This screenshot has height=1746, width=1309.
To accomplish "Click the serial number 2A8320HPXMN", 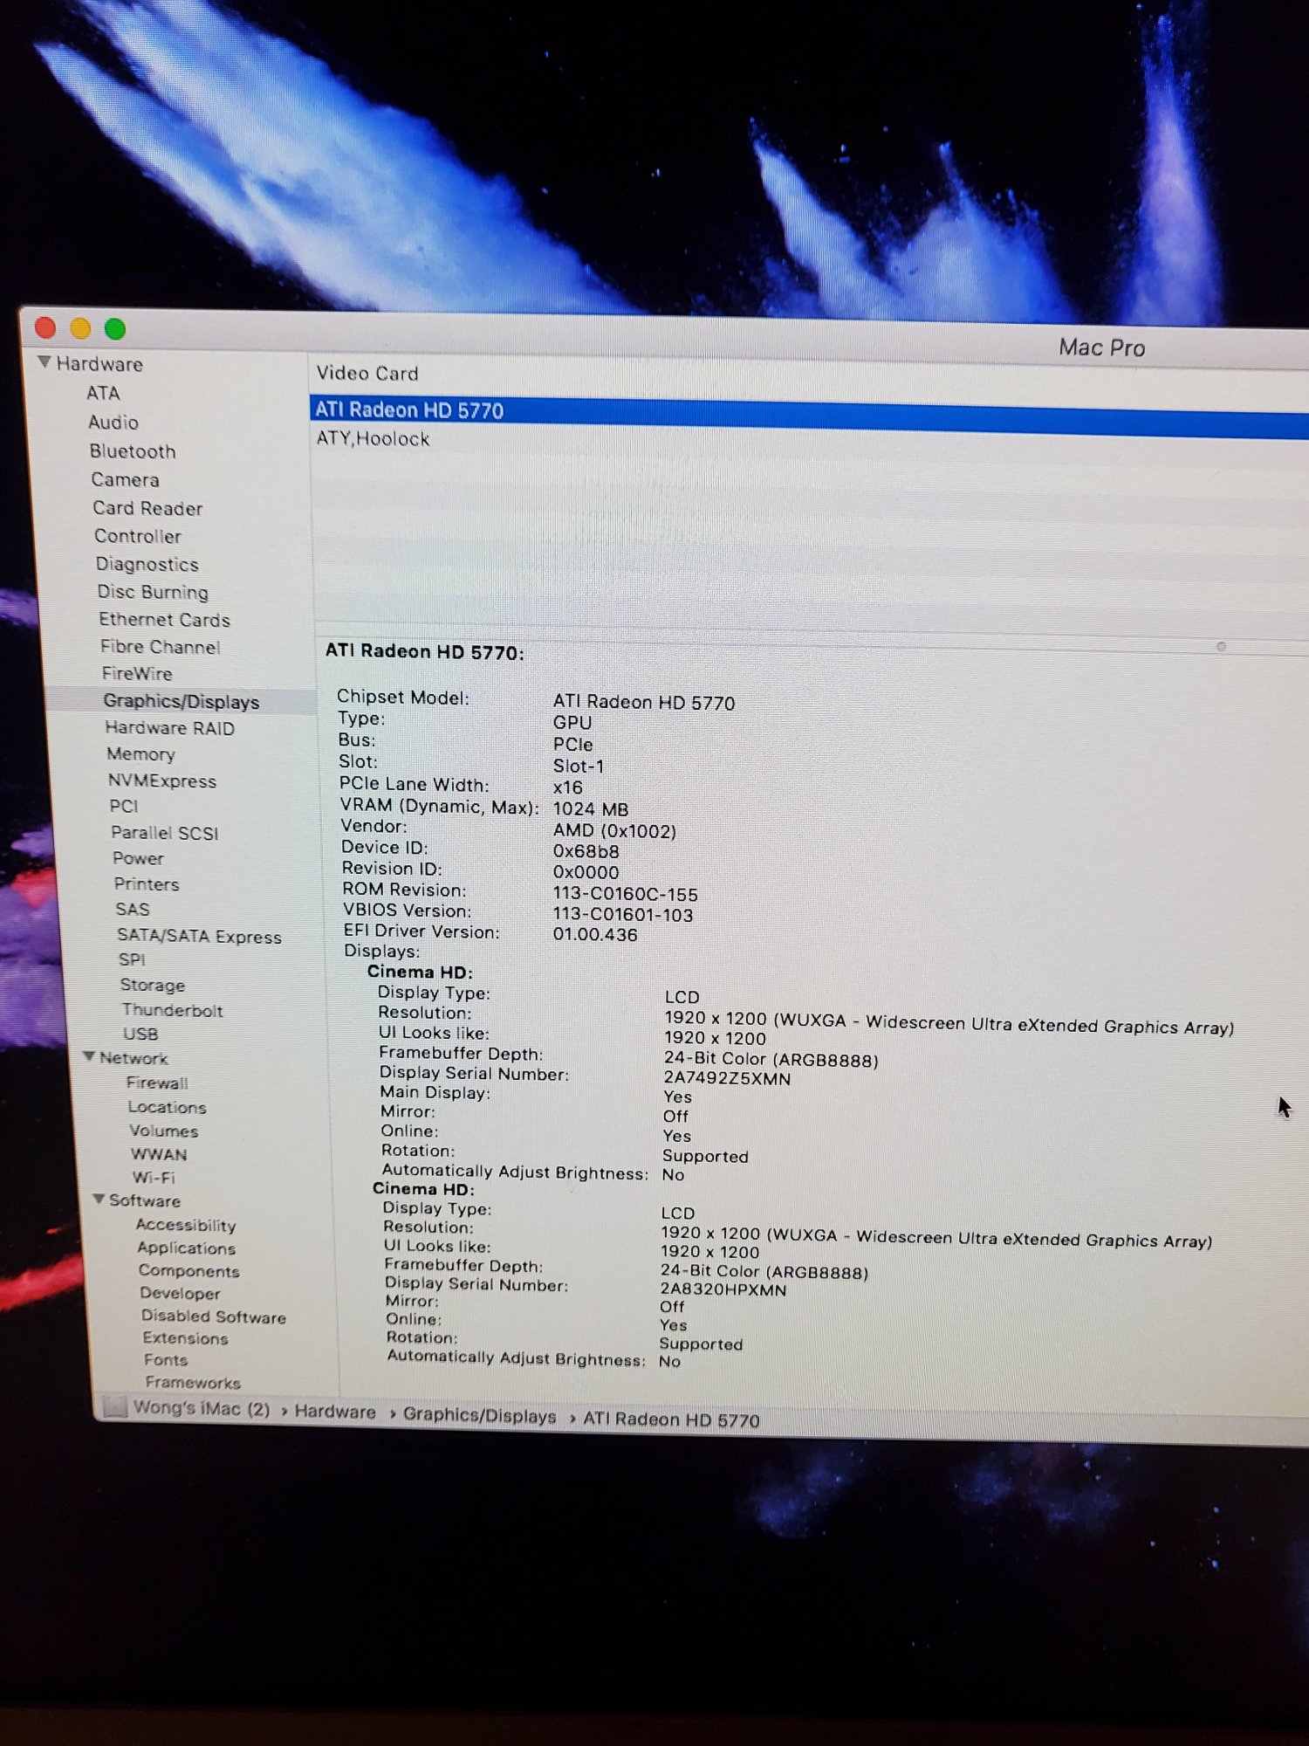I will [x=723, y=1289].
